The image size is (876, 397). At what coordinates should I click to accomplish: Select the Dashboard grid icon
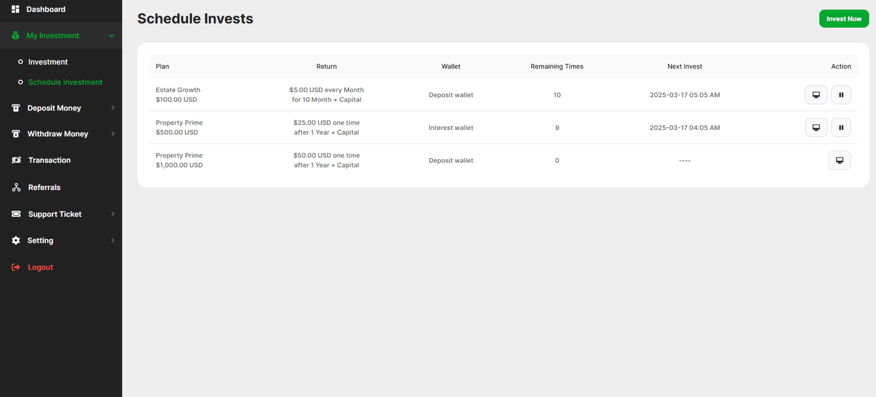pos(15,9)
